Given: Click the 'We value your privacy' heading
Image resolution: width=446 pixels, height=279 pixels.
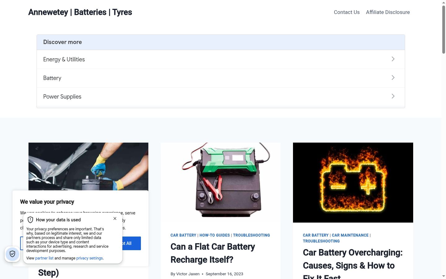Looking at the screenshot, I should [x=47, y=202].
